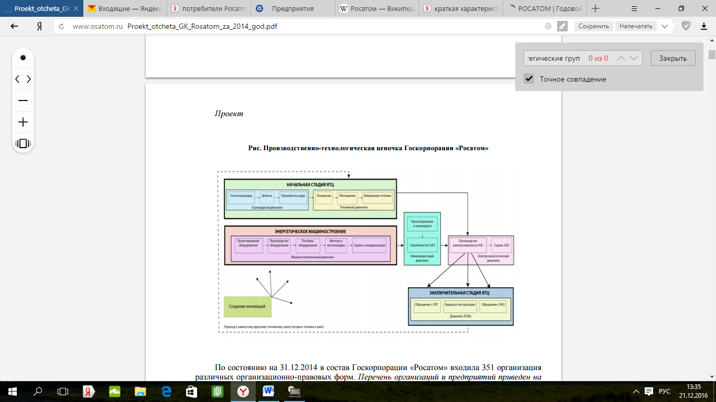Click 'Закрыть' to close search panel
This screenshot has width=716, height=402.
(673, 58)
